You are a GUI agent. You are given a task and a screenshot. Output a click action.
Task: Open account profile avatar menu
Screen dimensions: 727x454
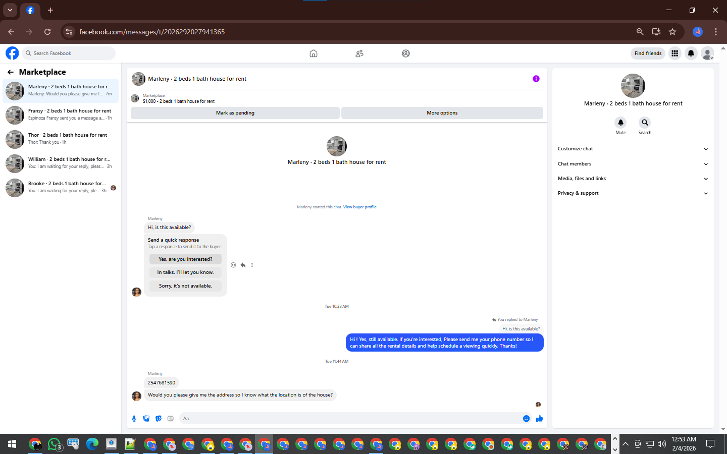708,53
